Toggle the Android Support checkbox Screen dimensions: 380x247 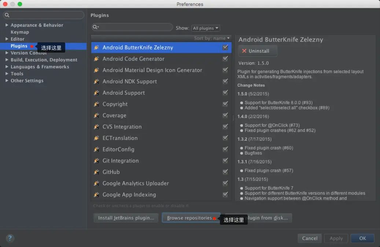(x=225, y=92)
